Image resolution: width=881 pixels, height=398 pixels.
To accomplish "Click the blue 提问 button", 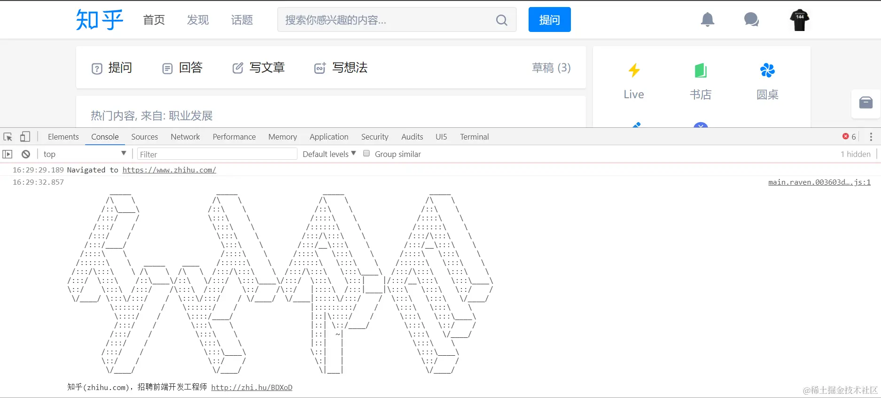I will (x=549, y=20).
